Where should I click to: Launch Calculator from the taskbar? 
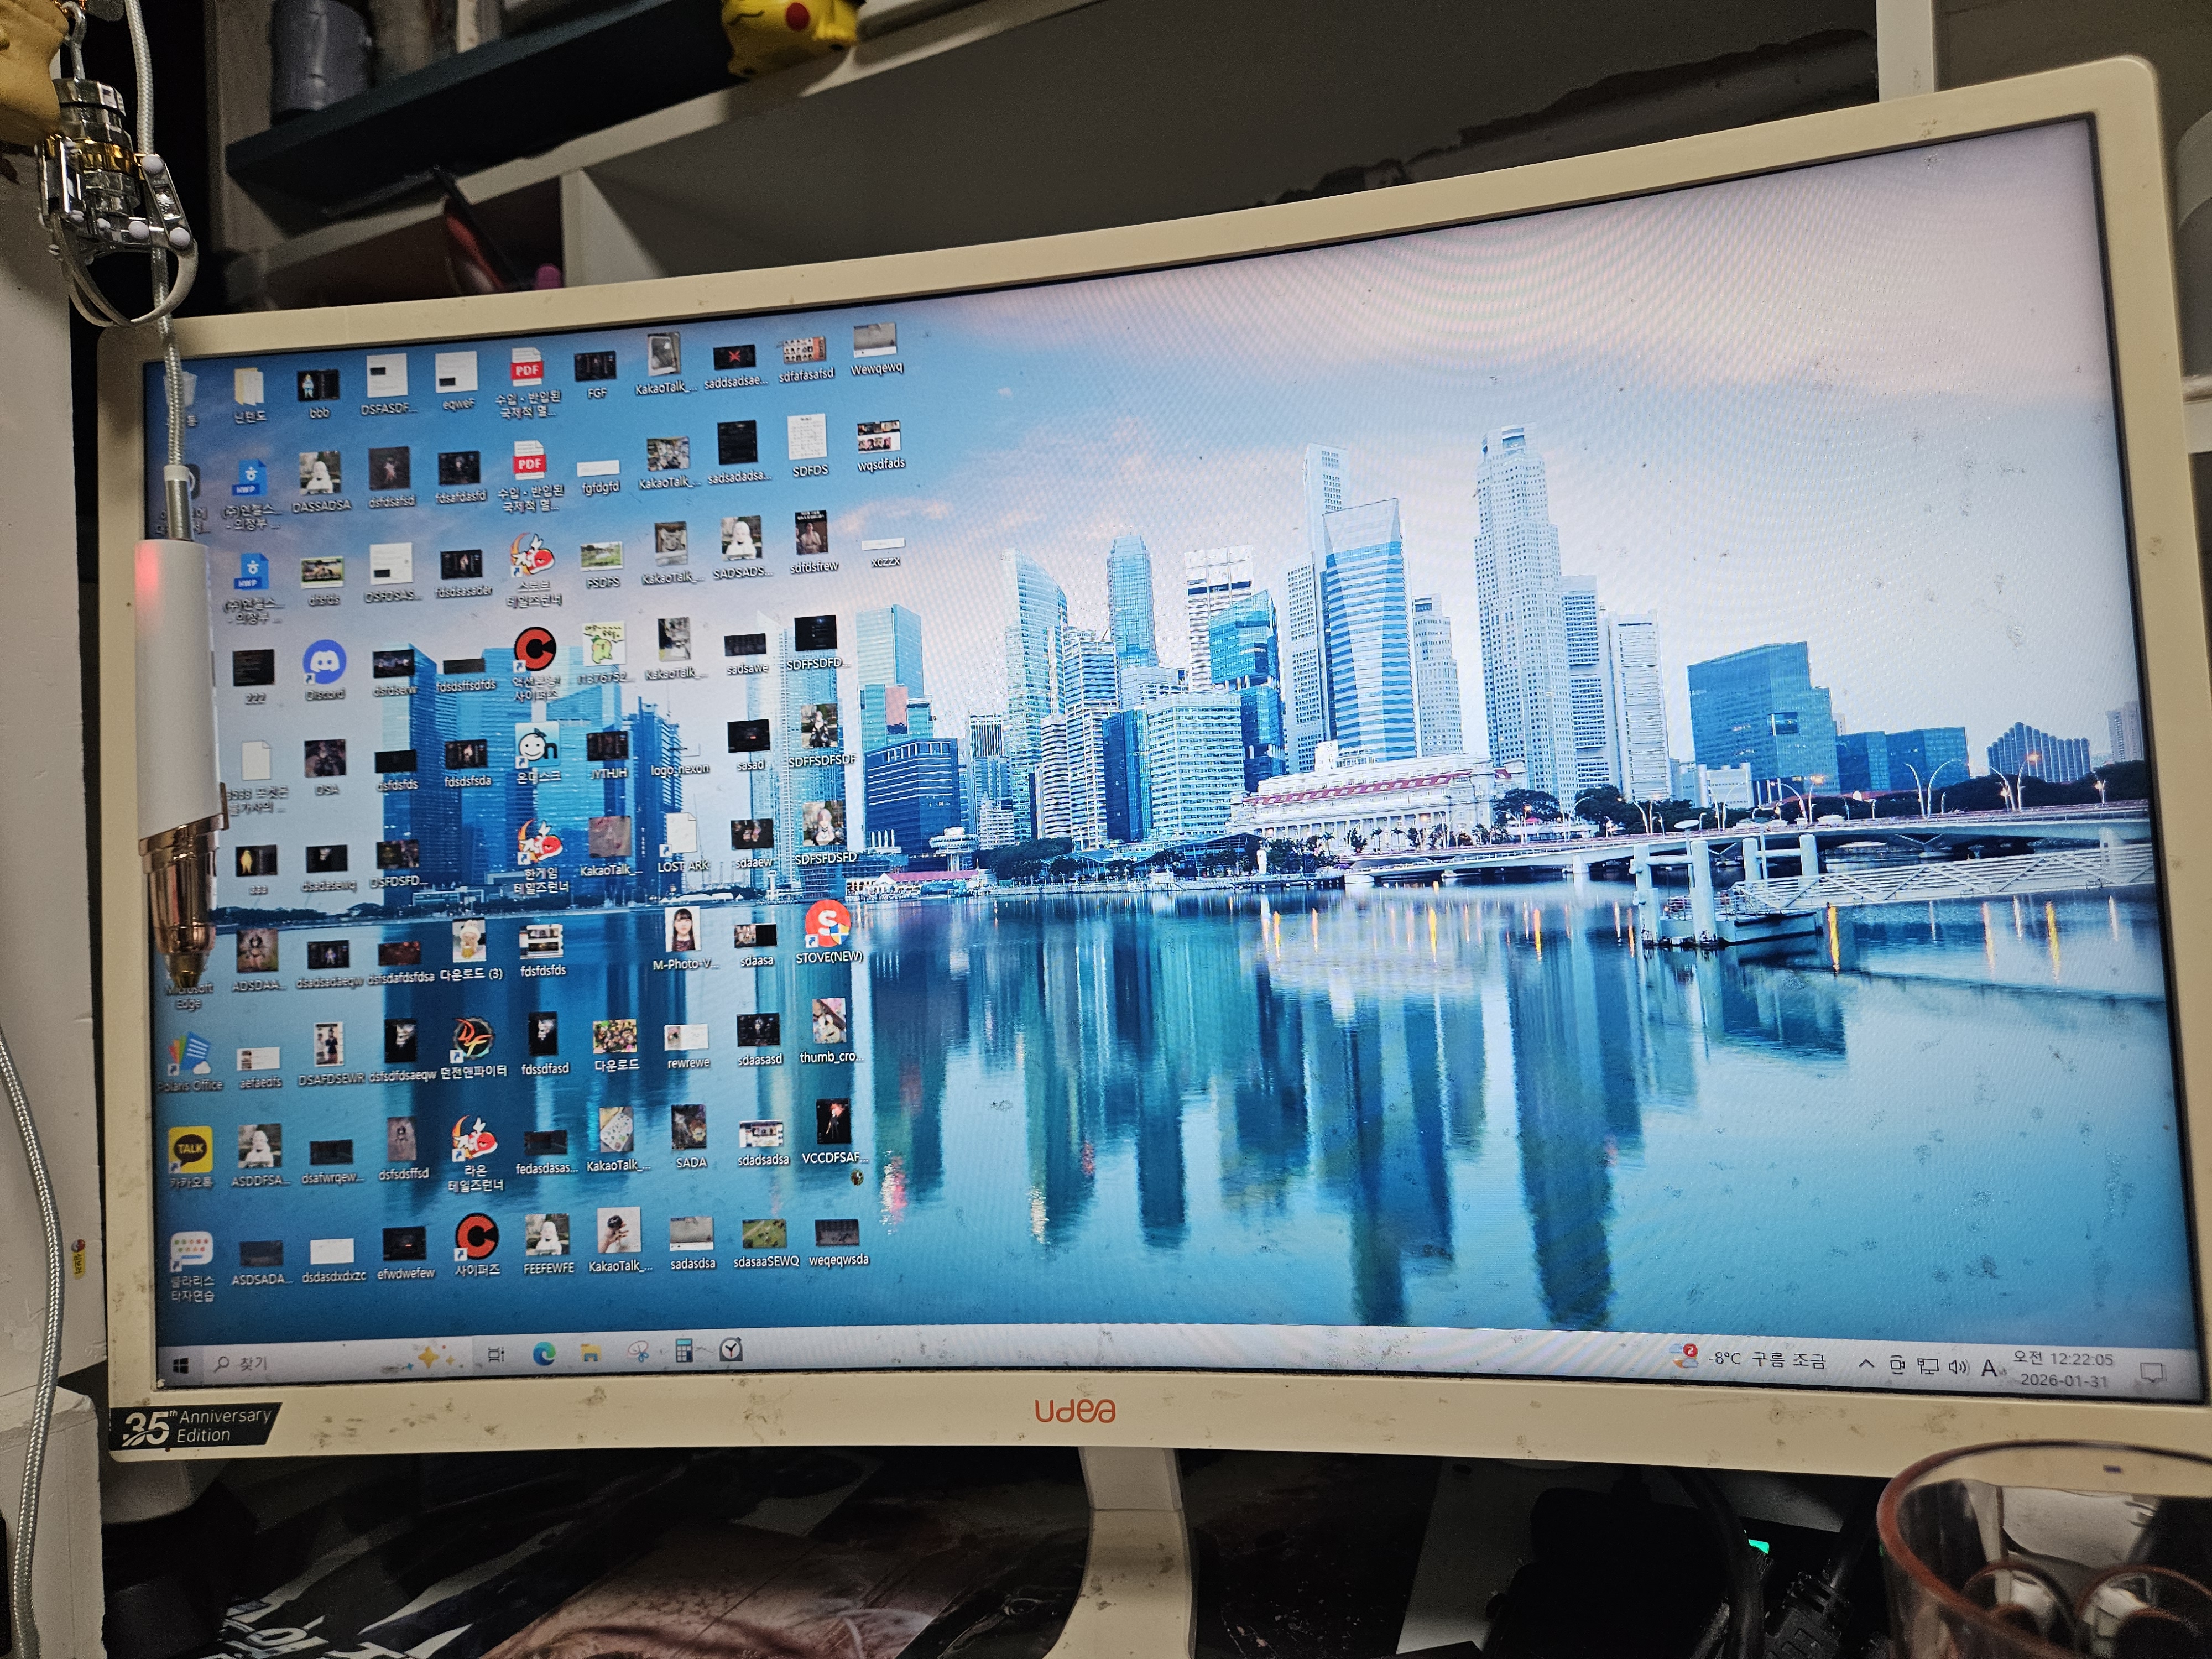click(x=684, y=1351)
